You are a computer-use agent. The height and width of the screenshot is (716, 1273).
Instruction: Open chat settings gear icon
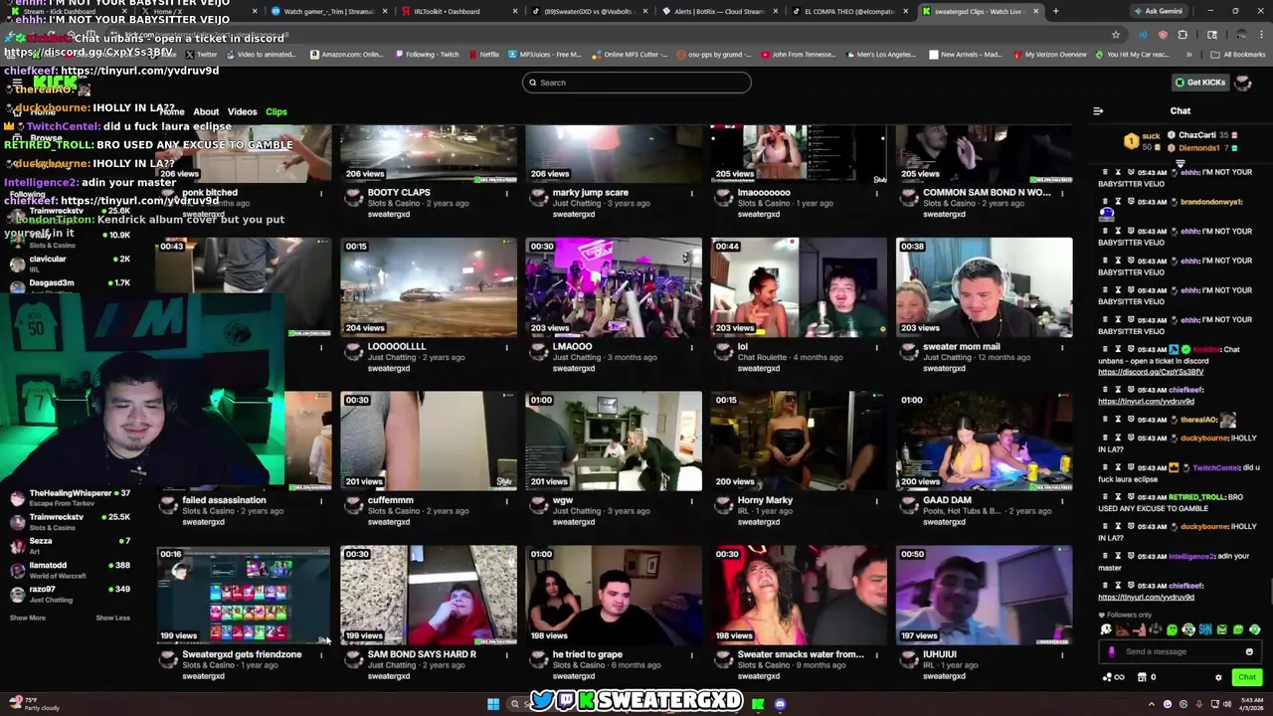tap(1218, 677)
